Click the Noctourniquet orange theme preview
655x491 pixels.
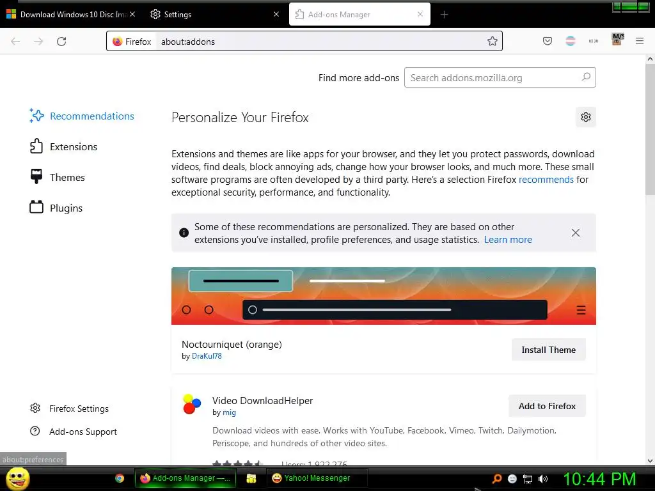tap(384, 296)
